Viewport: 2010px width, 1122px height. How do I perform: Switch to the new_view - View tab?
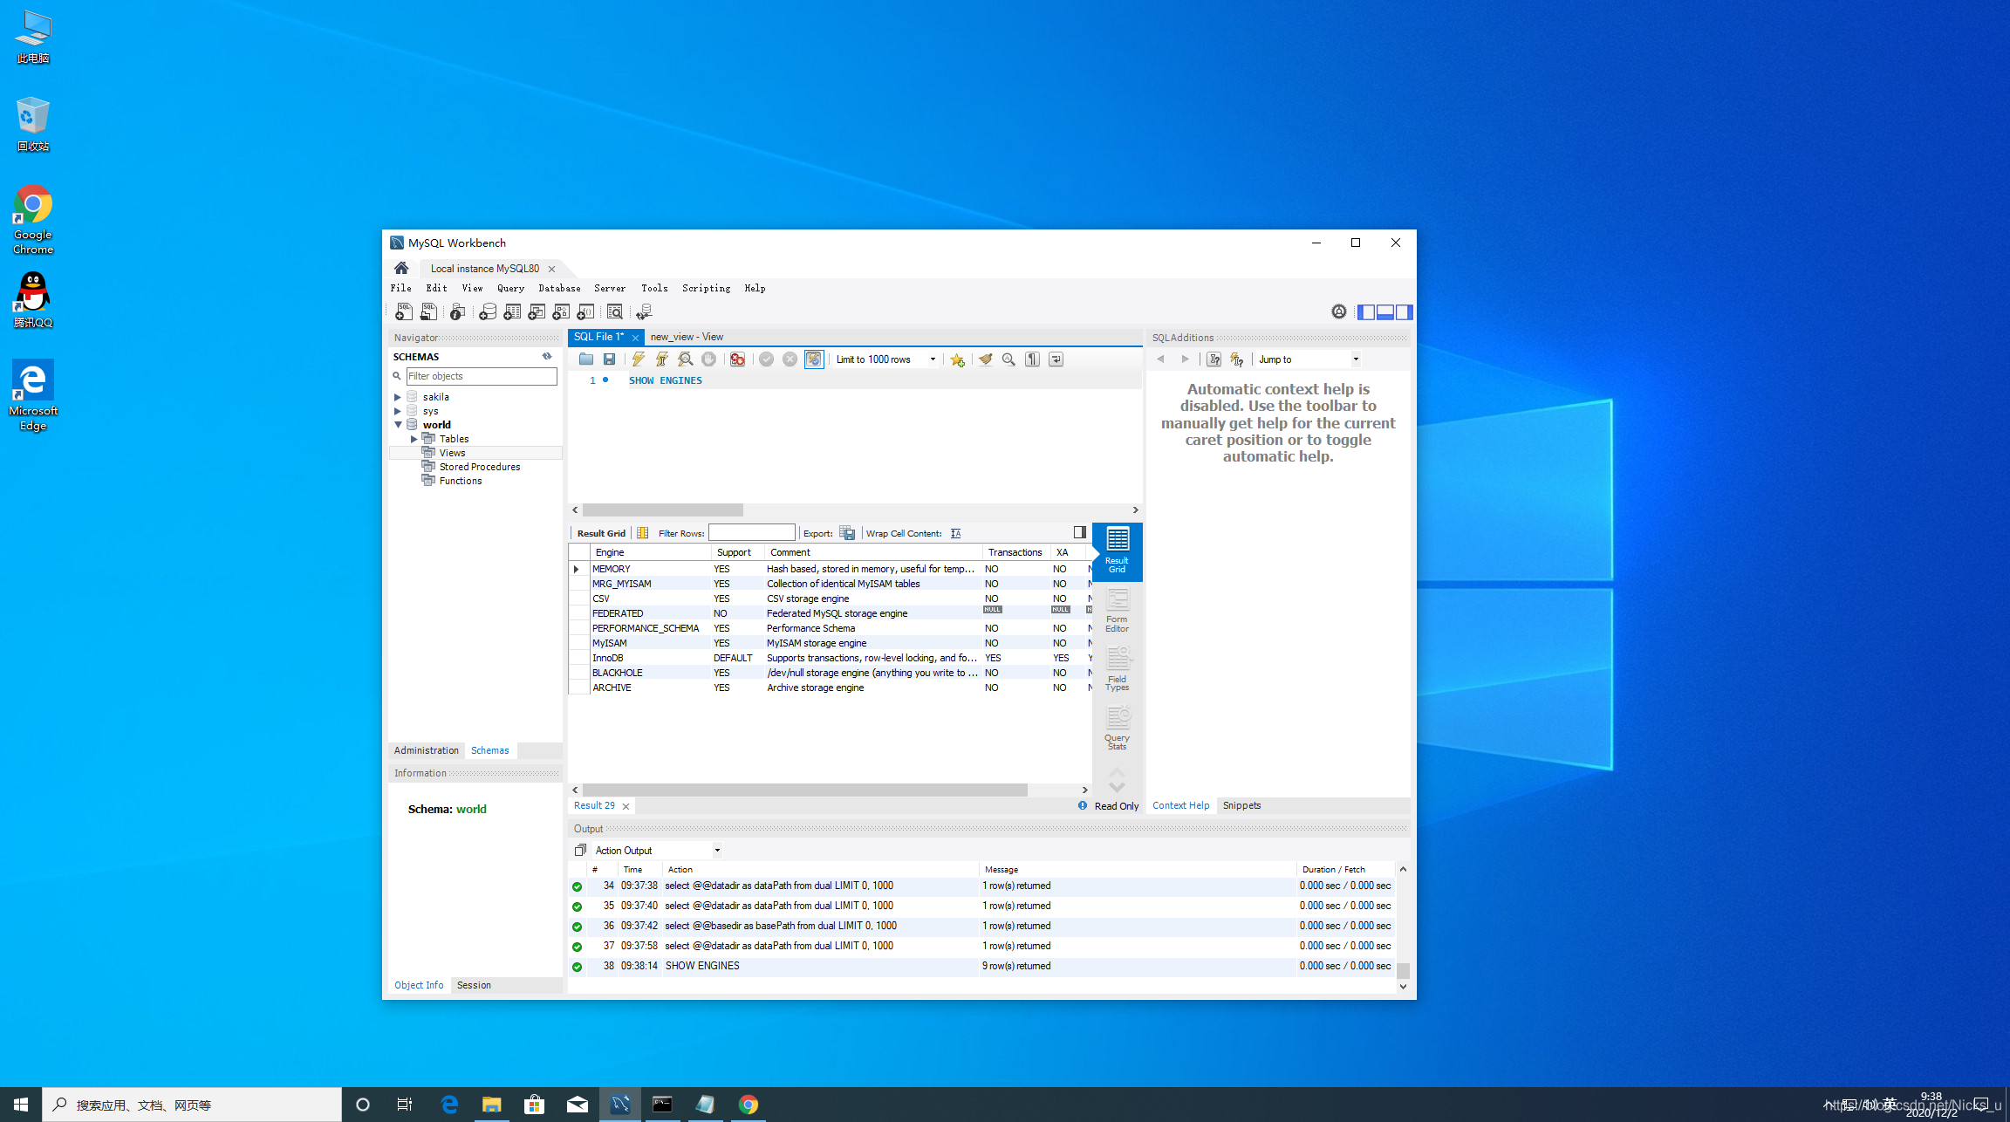(687, 337)
